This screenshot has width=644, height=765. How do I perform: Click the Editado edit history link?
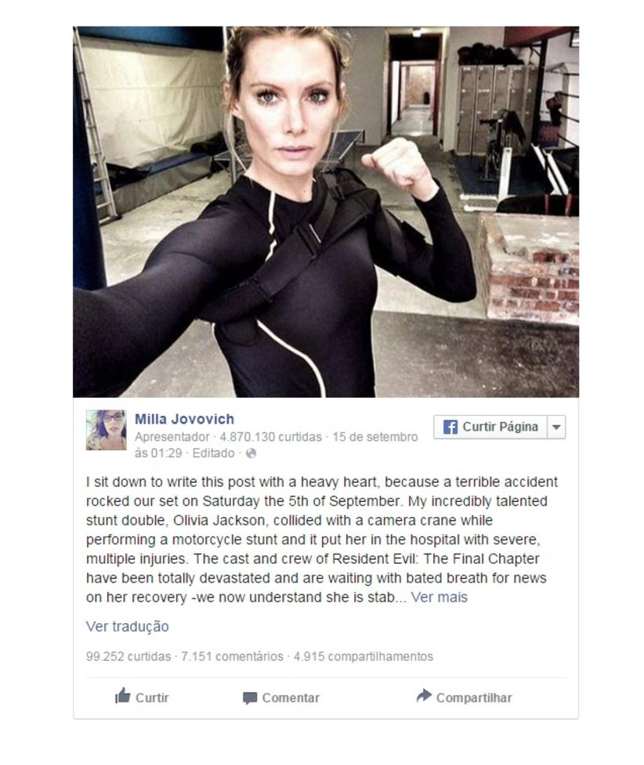pyautogui.click(x=213, y=453)
